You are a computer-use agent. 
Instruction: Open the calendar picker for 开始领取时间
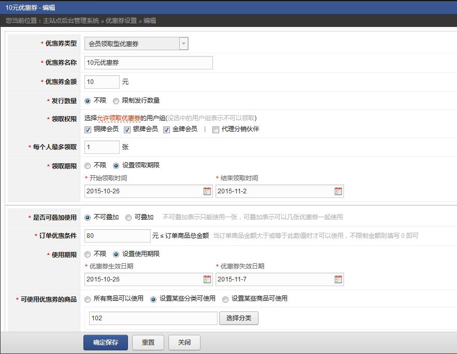coord(207,191)
